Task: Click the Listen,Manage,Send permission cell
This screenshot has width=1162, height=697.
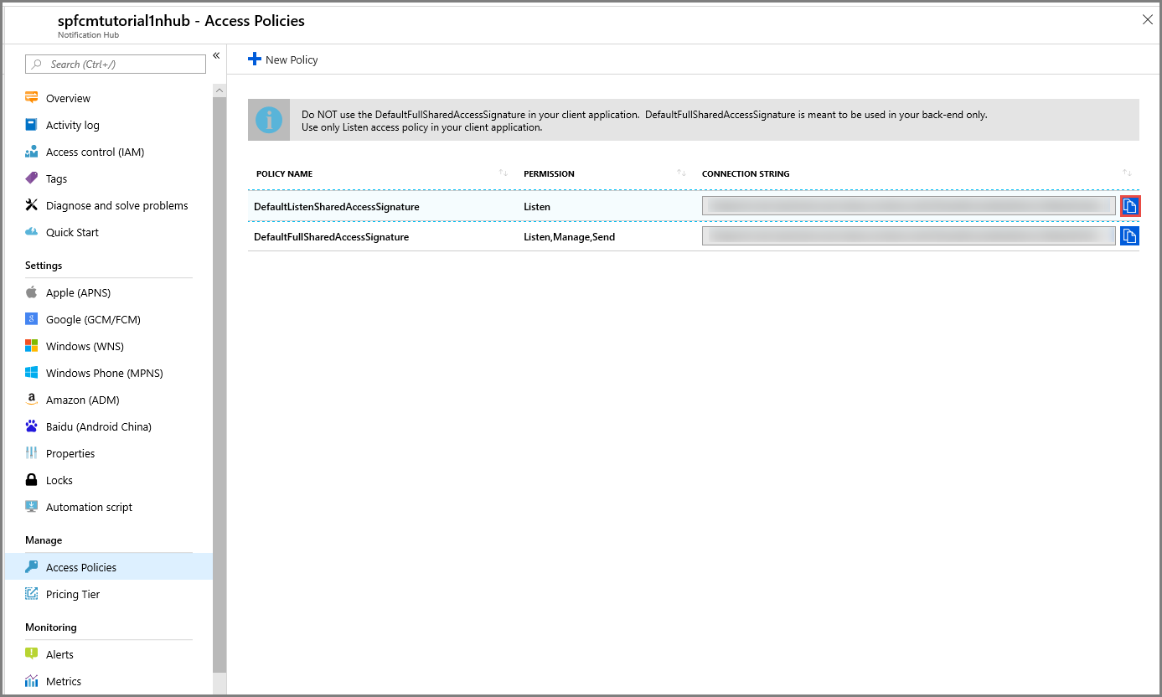Action: coord(570,237)
